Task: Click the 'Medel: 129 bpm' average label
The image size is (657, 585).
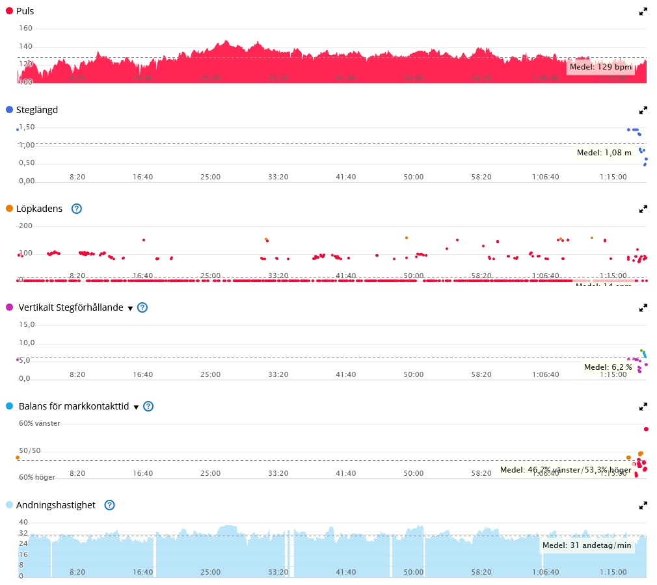Action: pos(600,67)
